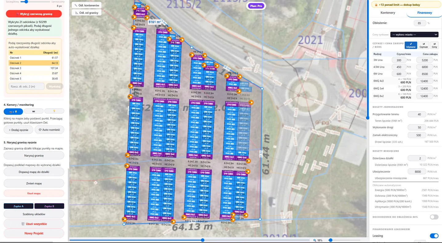
Task: Click 'Zmień mapę' button
Action: 34,183
